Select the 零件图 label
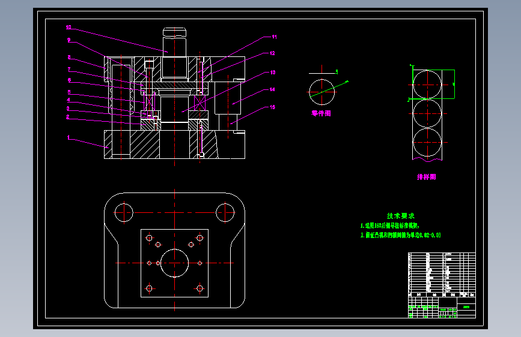The height and width of the screenshot is (337, 521). [321, 113]
